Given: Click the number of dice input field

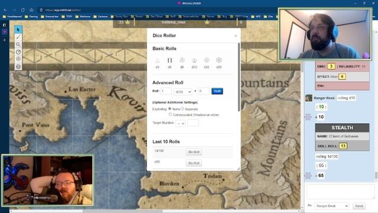Looking at the screenshot, I should (166, 91).
